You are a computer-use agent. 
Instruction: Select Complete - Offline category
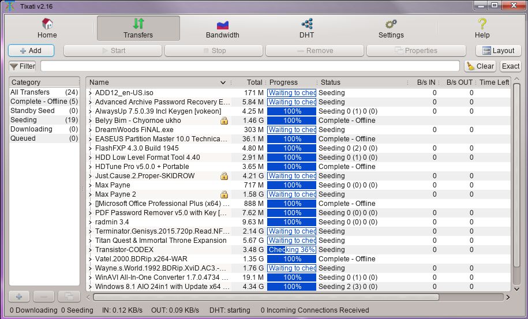pos(44,102)
